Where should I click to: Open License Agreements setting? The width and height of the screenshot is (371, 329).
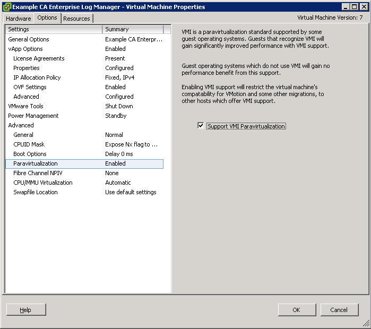[x=39, y=58]
